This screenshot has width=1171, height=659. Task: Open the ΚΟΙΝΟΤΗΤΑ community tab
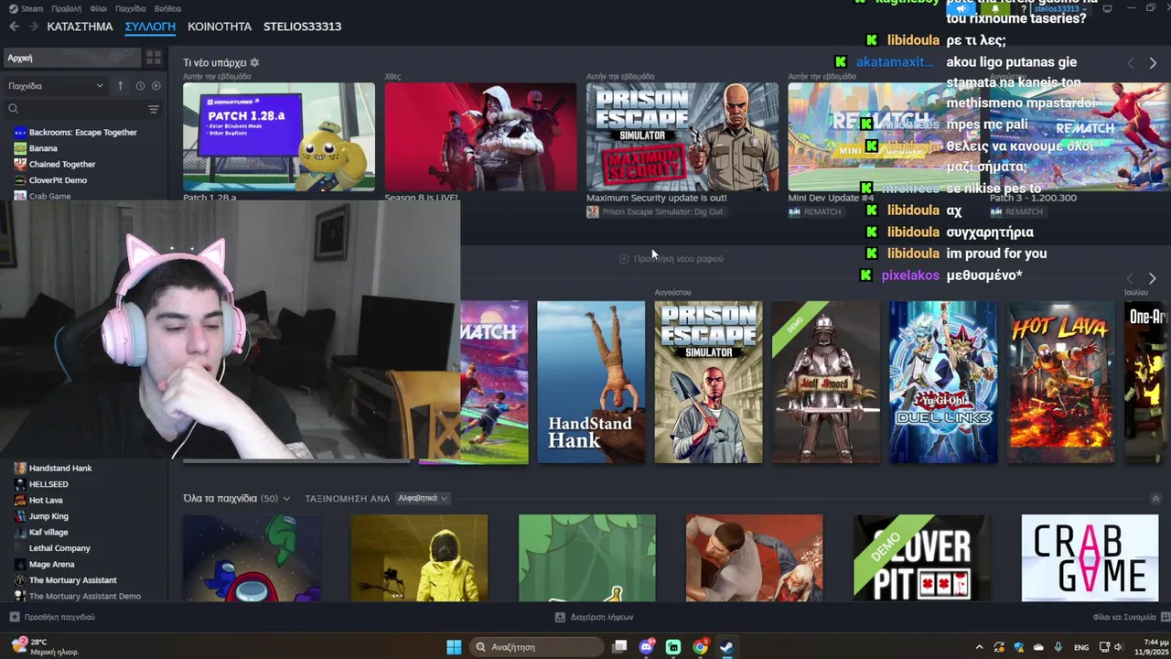[x=220, y=27]
